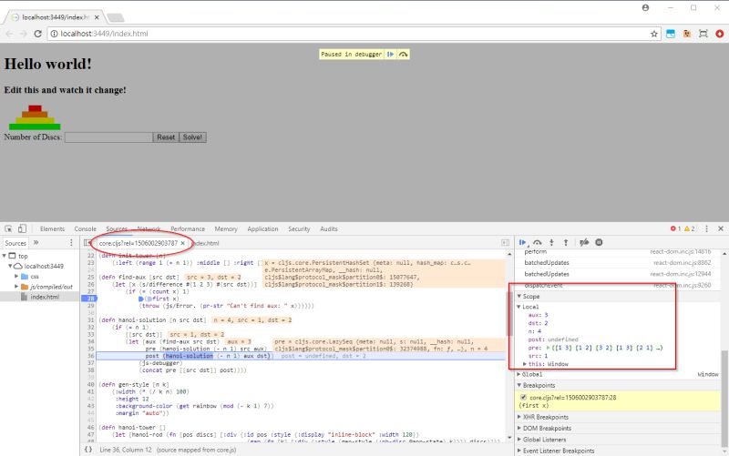
Task: Toggle the file navigator sidebar icon
Action: (x=87, y=243)
